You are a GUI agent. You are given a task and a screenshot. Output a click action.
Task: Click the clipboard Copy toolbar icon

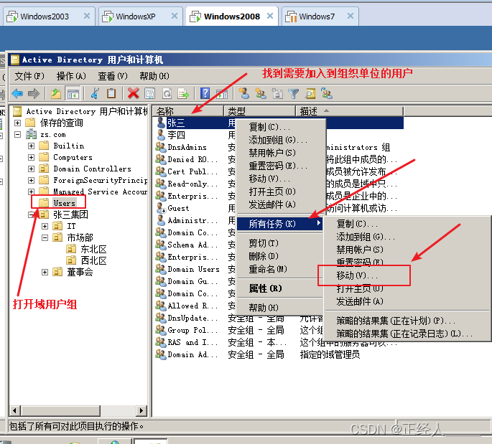(111, 93)
